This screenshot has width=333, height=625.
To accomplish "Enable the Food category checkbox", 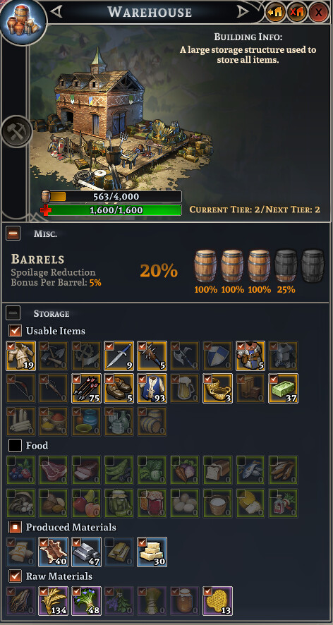I will 15,445.
